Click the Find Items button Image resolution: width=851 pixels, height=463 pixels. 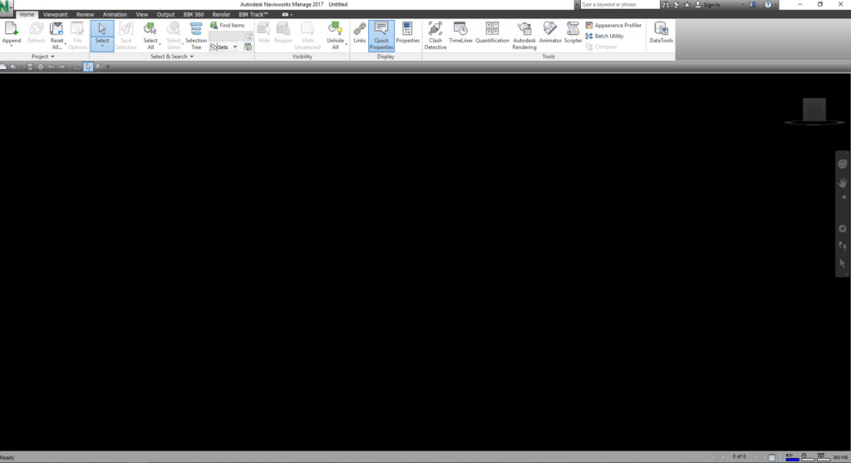point(227,26)
